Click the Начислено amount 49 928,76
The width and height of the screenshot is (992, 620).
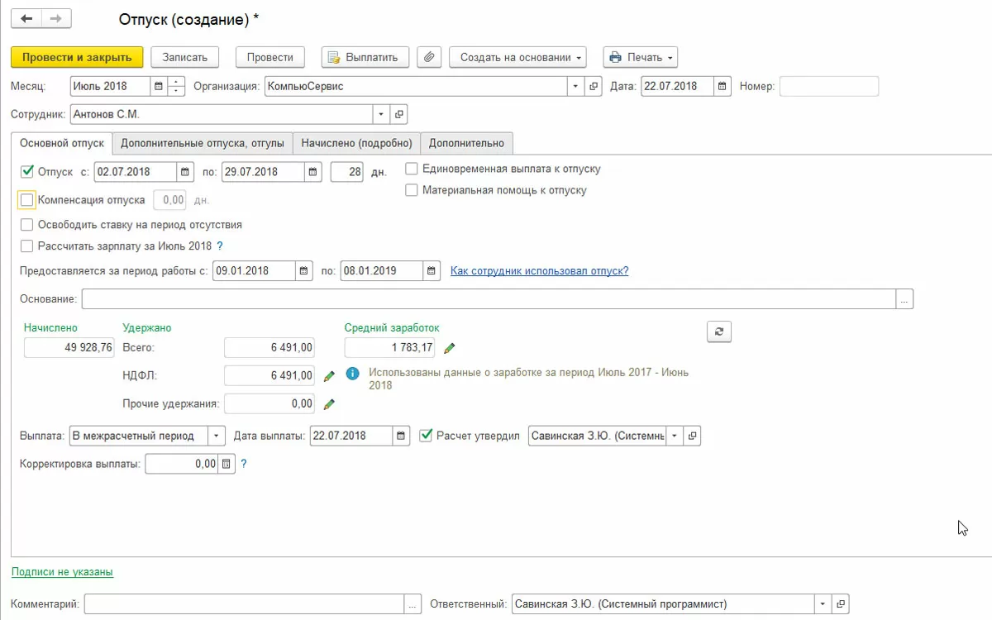pos(69,347)
